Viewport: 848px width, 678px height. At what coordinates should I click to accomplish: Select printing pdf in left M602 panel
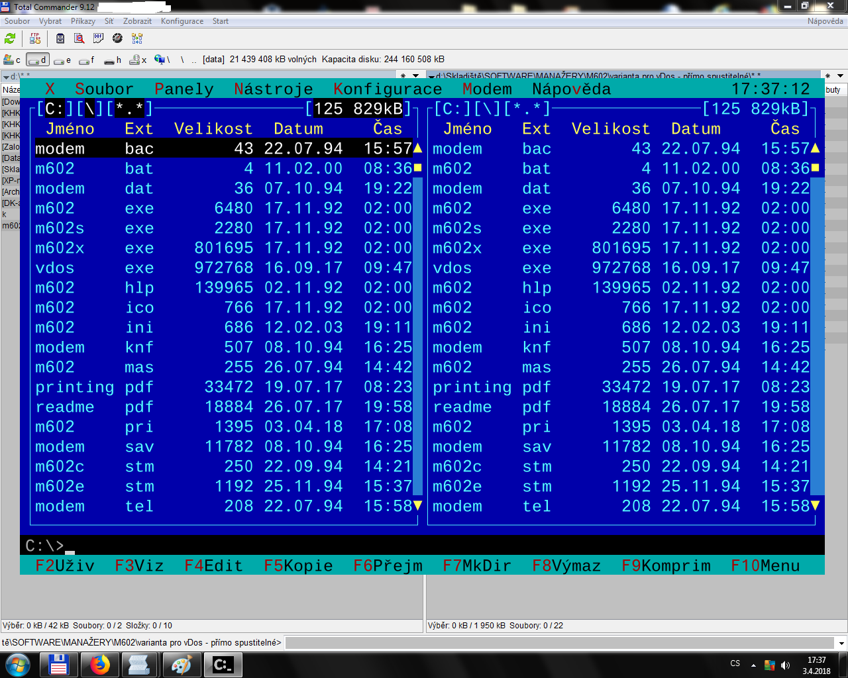[x=224, y=387]
